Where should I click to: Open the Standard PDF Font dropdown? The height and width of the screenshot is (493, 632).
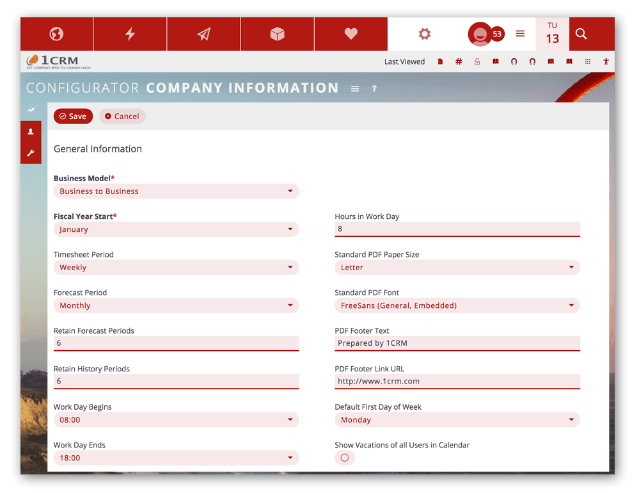(457, 305)
